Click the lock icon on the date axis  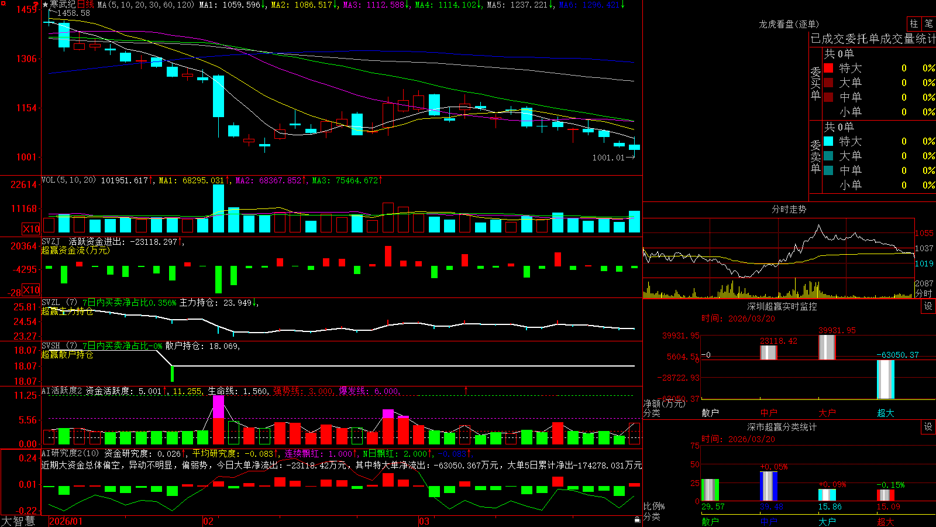637,520
